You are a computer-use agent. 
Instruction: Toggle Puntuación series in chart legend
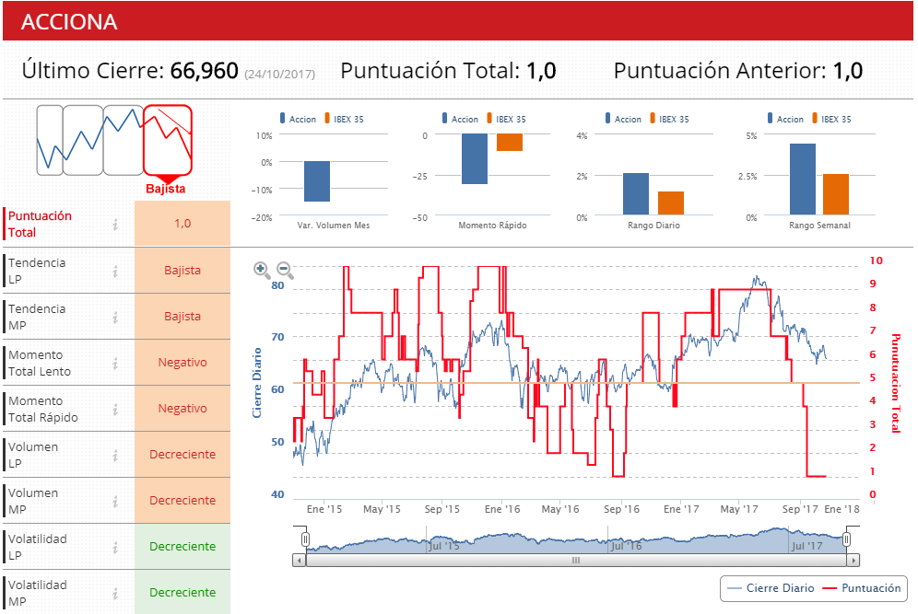point(862,588)
